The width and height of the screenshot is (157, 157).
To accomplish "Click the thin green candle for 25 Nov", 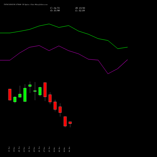I will (x=35, y=91).
